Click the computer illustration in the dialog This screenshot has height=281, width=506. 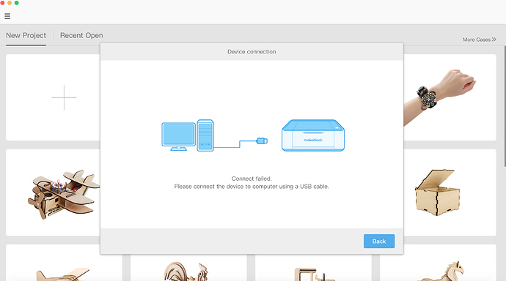188,135
